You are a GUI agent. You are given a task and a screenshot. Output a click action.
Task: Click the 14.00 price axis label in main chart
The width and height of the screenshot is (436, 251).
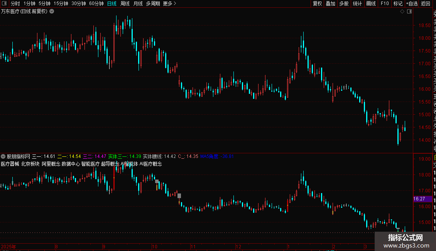click(424, 140)
